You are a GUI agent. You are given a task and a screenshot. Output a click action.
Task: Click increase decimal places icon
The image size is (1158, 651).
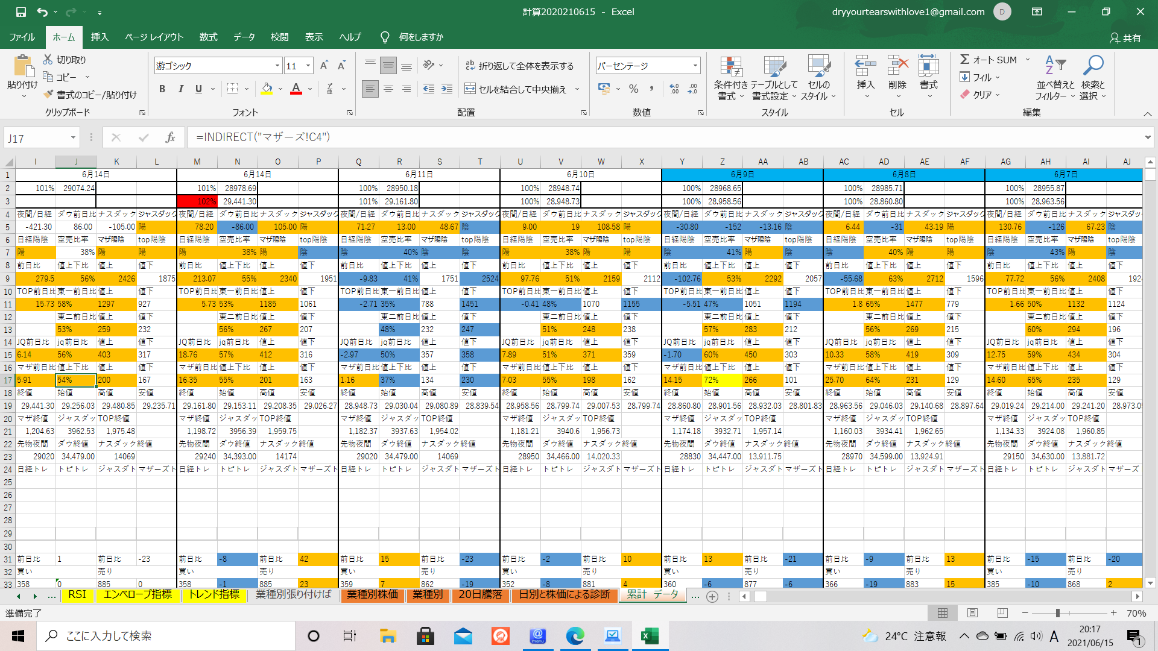pos(674,89)
